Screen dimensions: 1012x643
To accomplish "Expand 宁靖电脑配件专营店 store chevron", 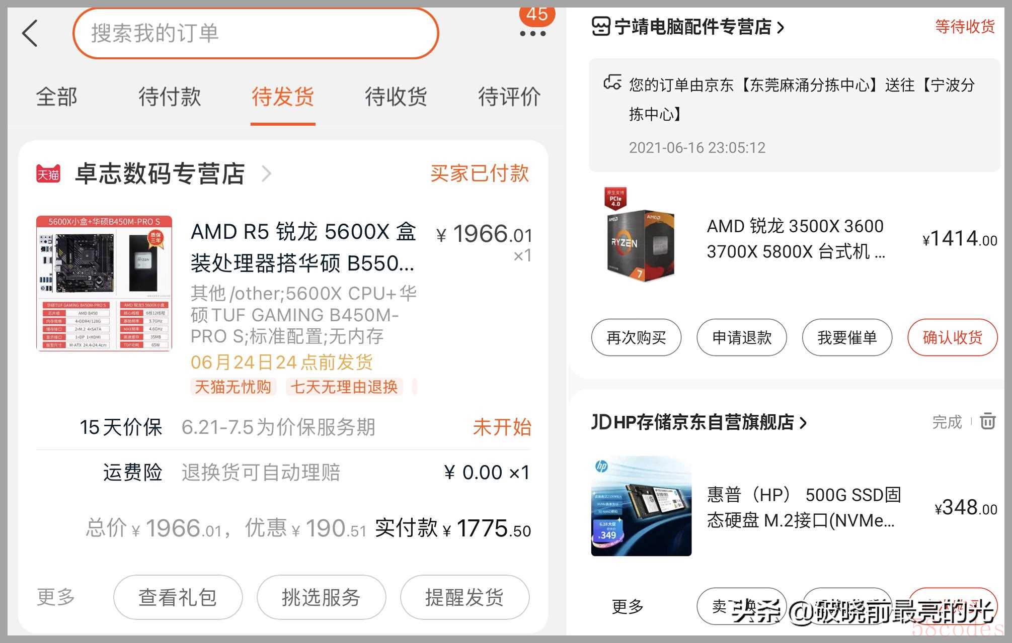I will pyautogui.click(x=781, y=27).
